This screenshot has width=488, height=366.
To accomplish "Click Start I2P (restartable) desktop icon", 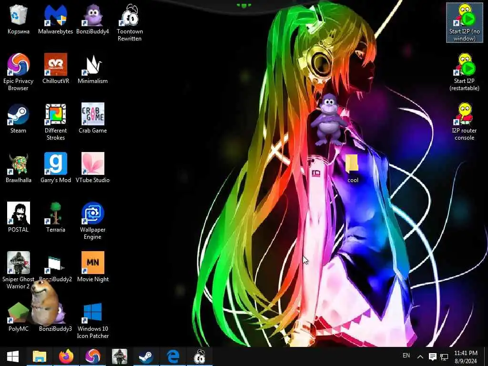I will [x=464, y=72].
